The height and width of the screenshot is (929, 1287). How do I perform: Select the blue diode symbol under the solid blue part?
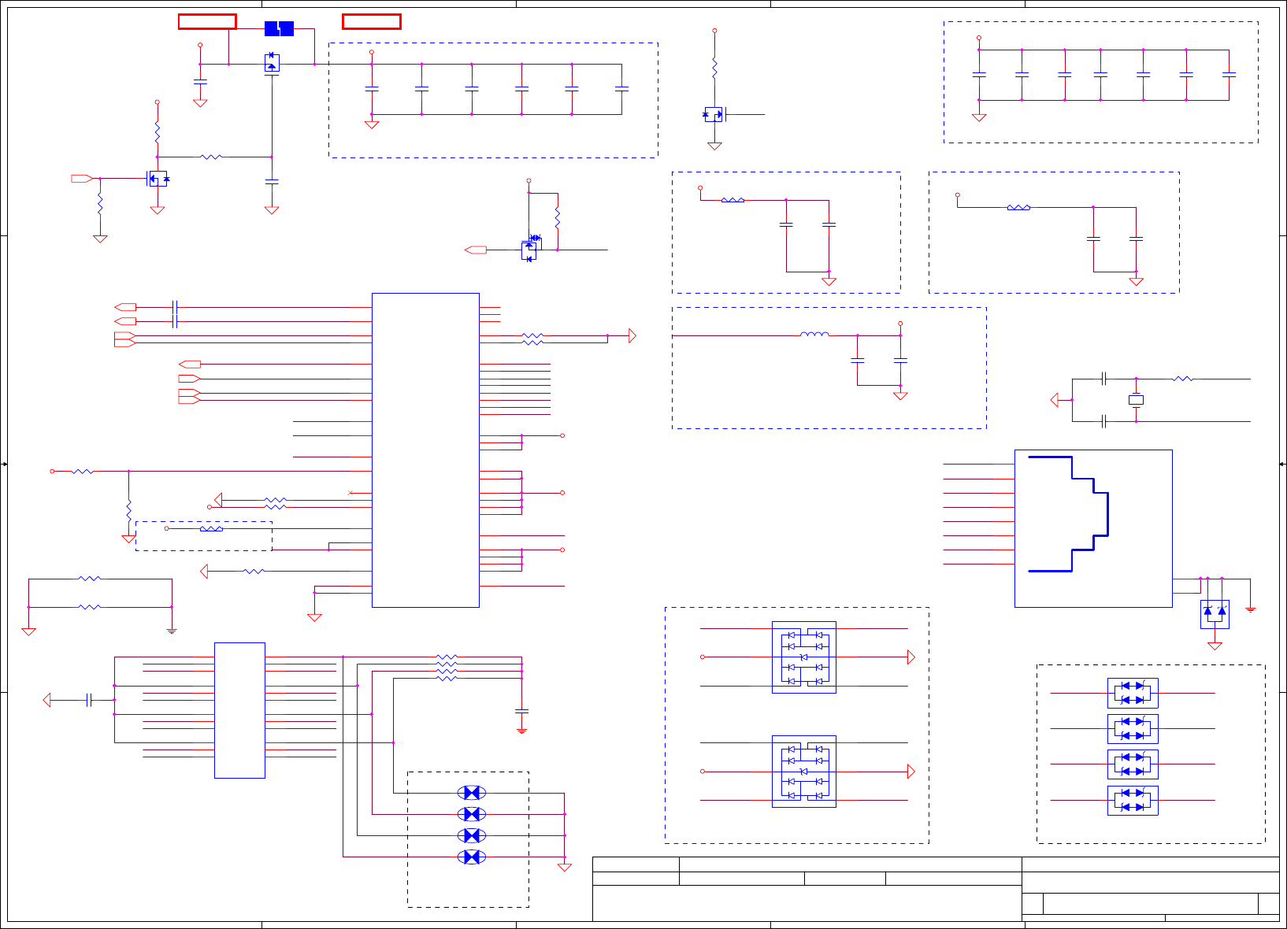(272, 63)
